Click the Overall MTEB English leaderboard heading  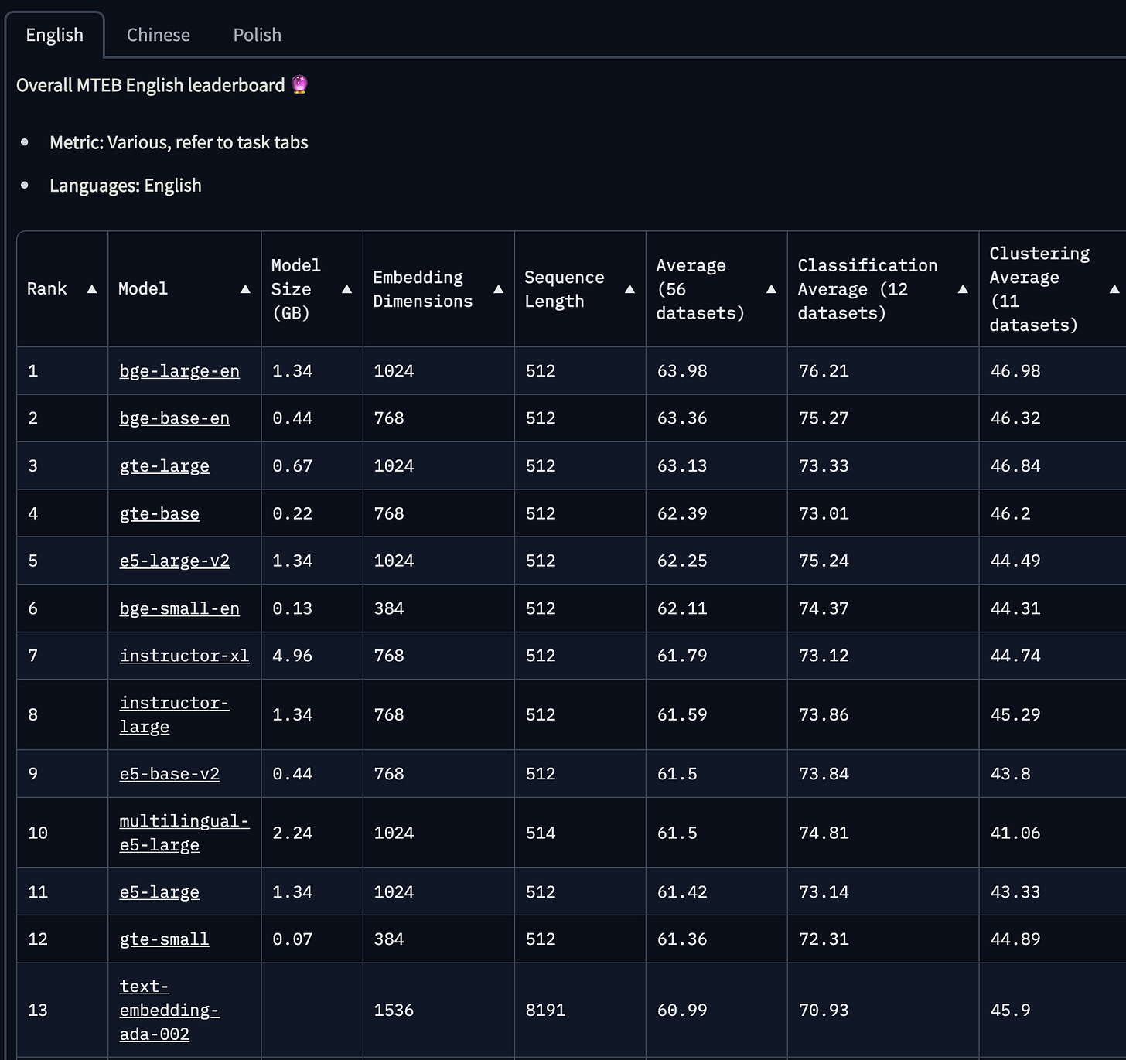[151, 85]
